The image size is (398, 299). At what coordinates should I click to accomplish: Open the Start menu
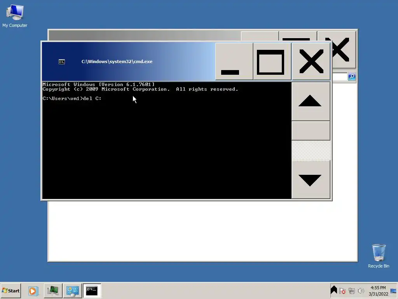(x=10, y=290)
